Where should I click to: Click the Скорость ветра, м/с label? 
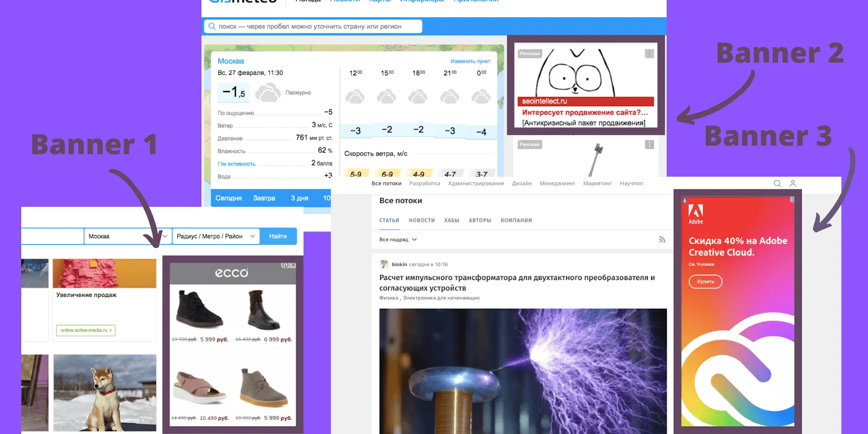375,154
